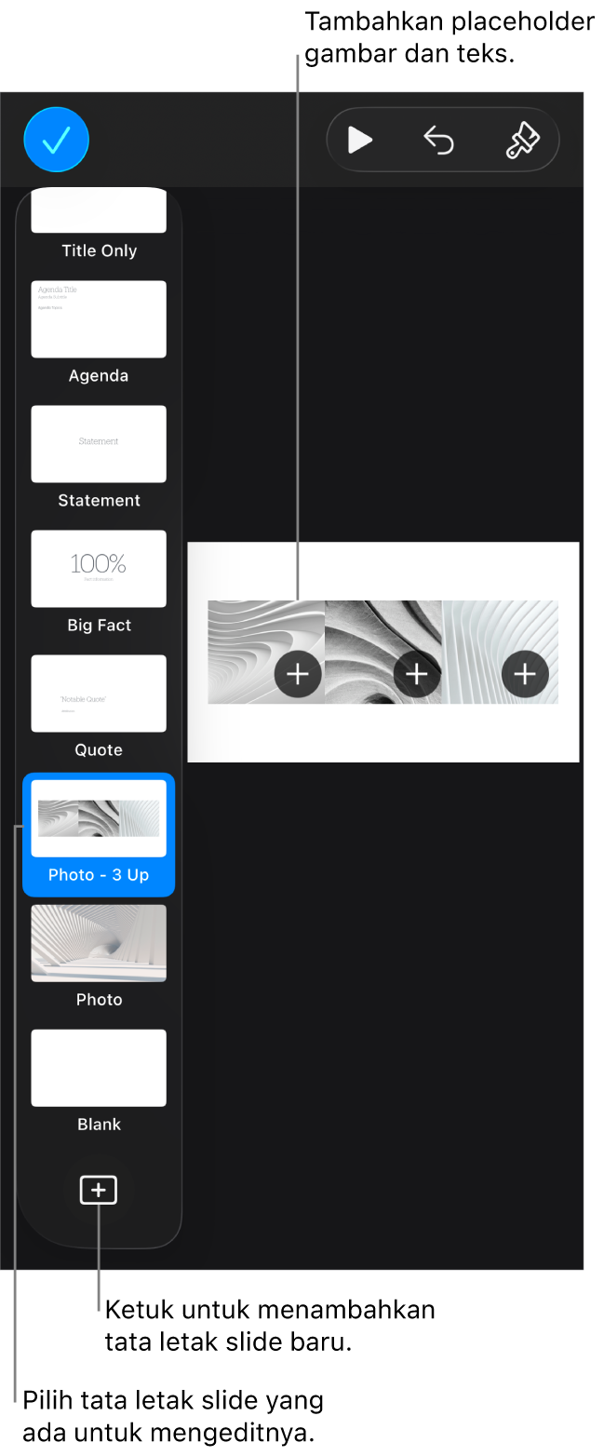The width and height of the screenshot is (604, 1456).
Task: Replace the left photo placeholder
Action: coord(298,673)
